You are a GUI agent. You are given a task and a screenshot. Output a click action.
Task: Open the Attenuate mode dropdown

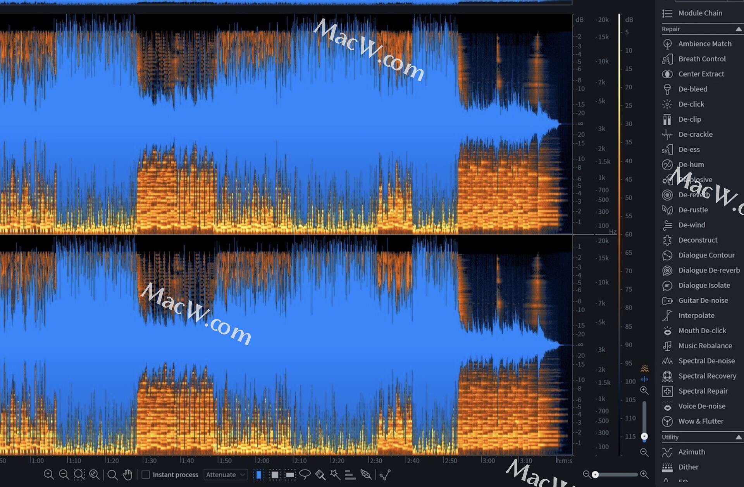tap(226, 475)
